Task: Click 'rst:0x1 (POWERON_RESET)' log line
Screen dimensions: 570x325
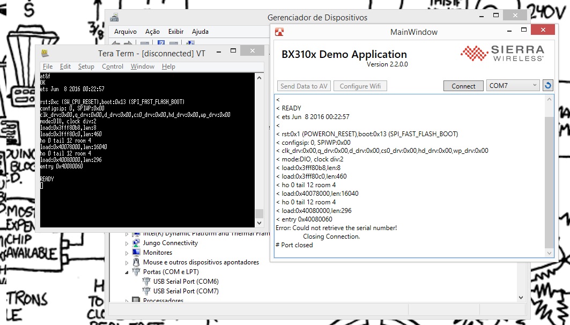Action: [x=367, y=134]
